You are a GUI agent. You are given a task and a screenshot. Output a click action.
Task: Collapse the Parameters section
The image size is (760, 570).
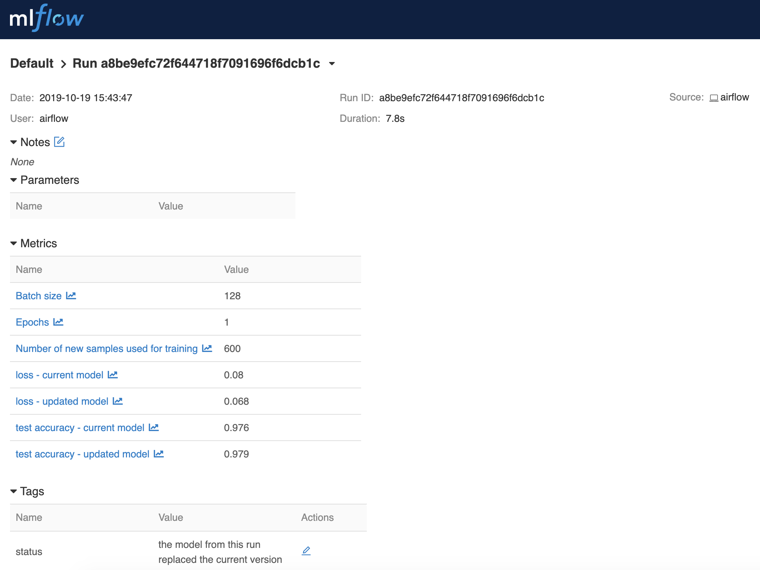14,180
